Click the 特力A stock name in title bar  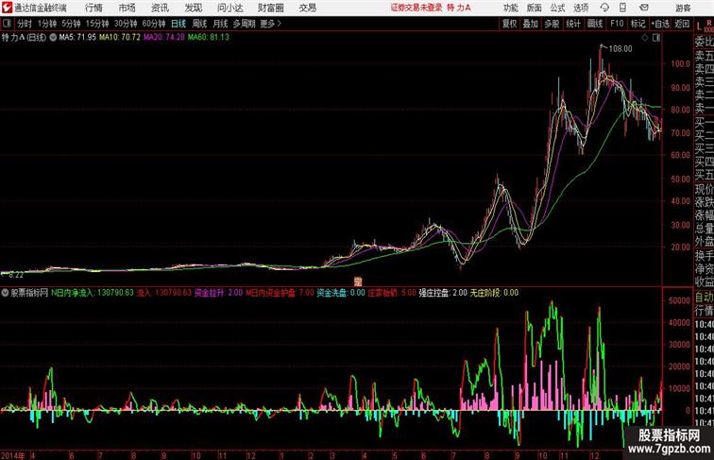[459, 8]
